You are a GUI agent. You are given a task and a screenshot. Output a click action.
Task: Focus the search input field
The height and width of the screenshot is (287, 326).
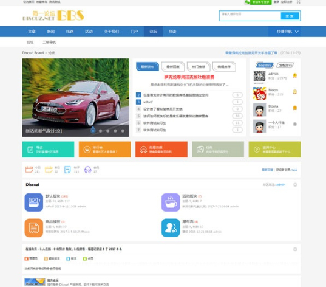(x=250, y=16)
